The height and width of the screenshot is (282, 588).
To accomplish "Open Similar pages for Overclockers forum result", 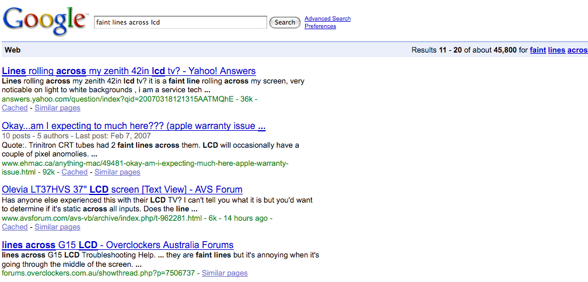I will pyautogui.click(x=225, y=273).
